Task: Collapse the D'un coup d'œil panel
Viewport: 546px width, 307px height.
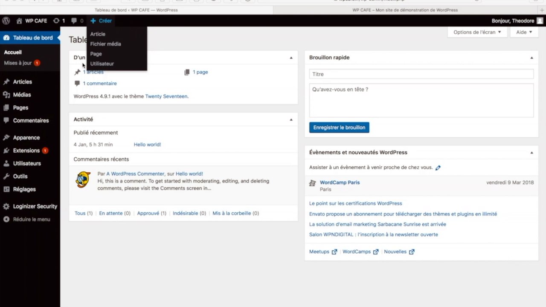Action: (291, 58)
